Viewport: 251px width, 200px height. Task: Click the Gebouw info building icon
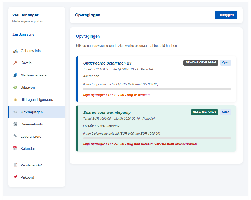click(x=15, y=51)
